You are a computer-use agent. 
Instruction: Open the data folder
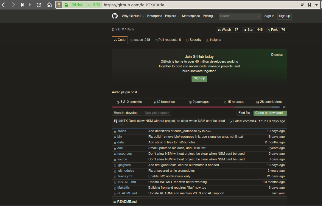tap(120, 143)
